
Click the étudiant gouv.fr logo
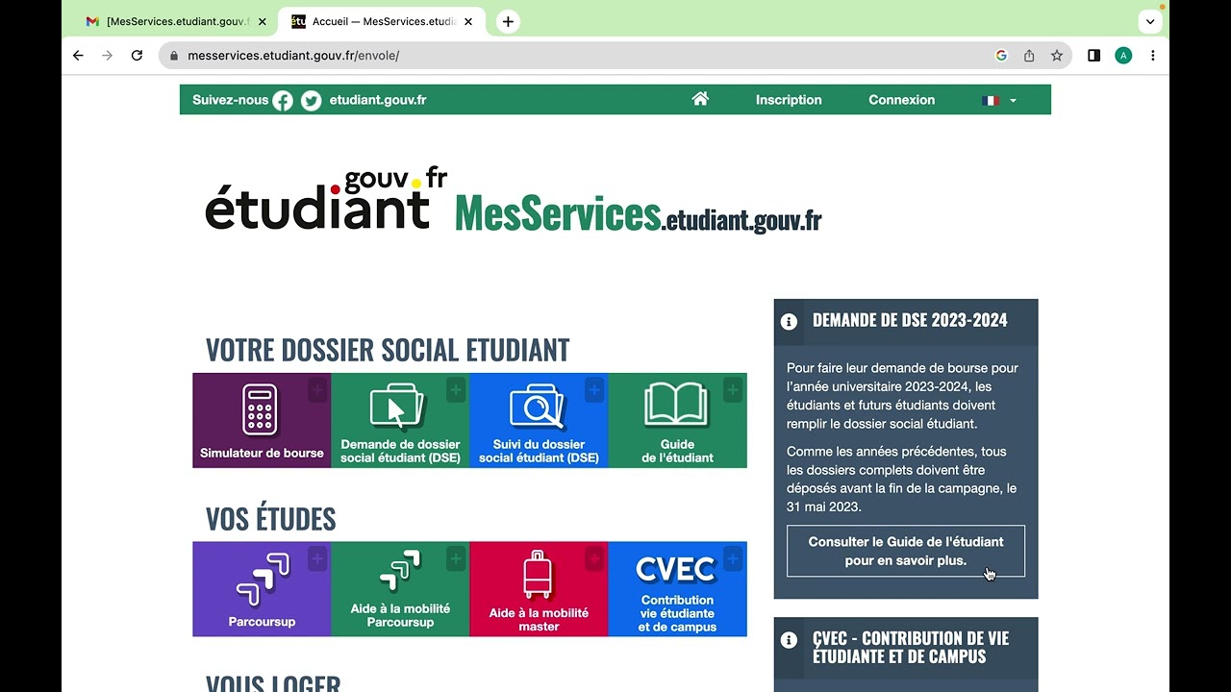(326, 198)
